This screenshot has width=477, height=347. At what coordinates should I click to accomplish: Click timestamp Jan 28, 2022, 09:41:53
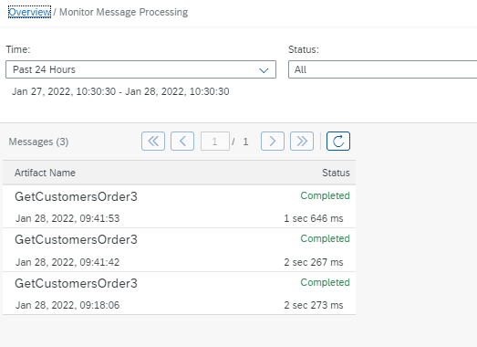click(x=67, y=218)
